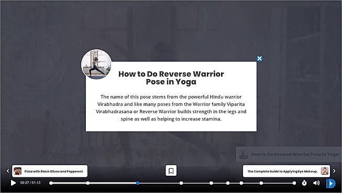Click the eye makeup thumbnail image

(x=325, y=171)
